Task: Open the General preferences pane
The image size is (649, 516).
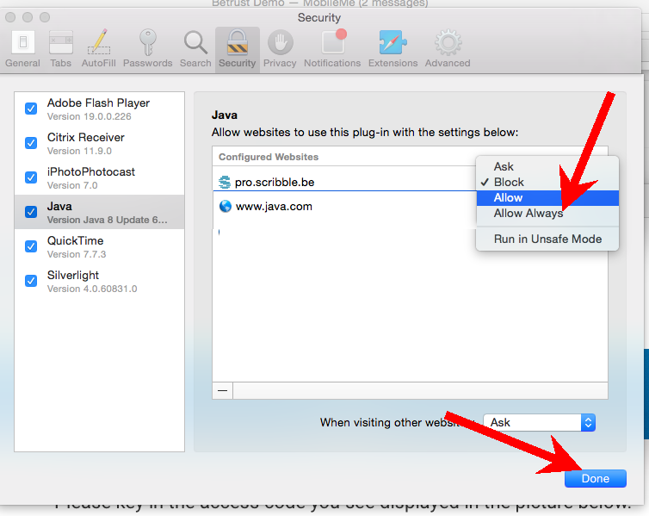Action: click(22, 49)
